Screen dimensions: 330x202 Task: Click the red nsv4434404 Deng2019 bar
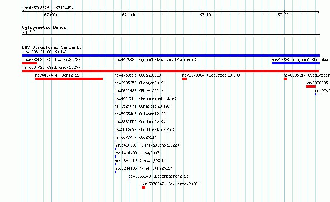(69, 79)
